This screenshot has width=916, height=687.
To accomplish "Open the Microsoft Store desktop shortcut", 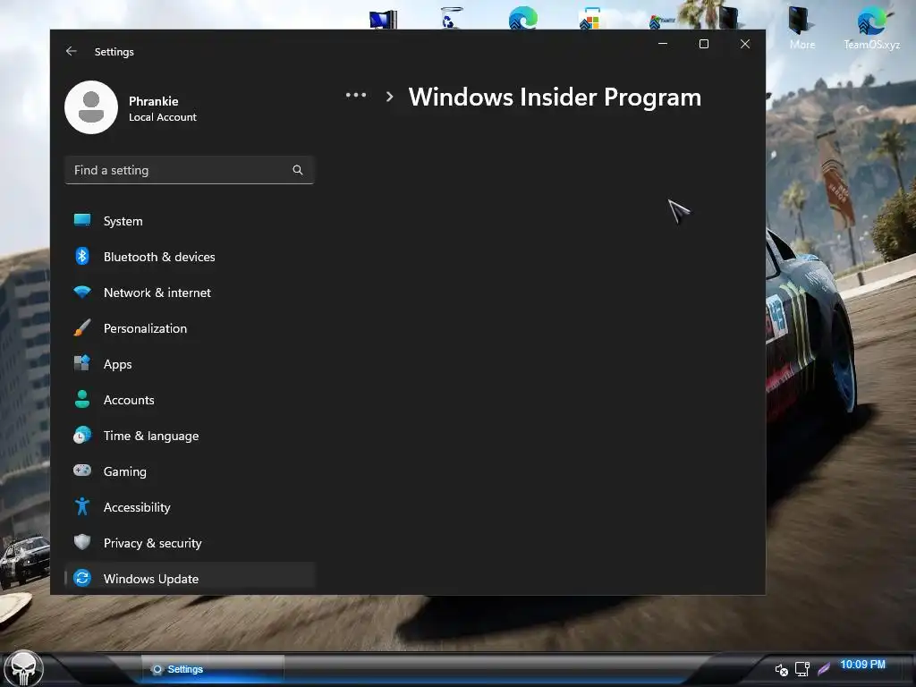I will 590,18.
